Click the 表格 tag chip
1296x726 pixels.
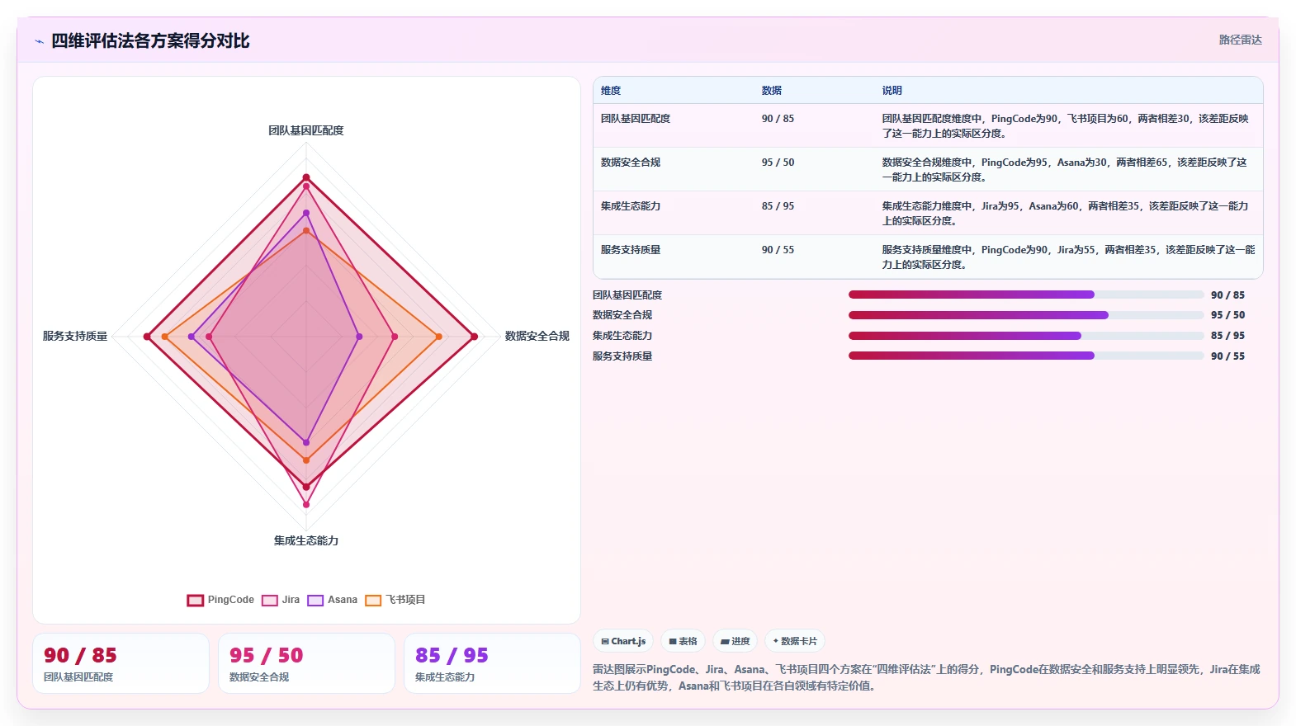point(683,641)
